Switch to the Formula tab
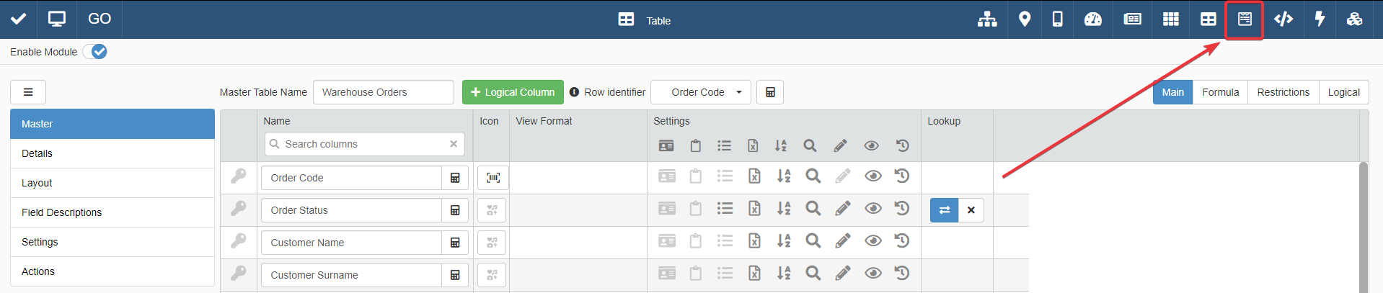This screenshot has height=293, width=1383. coord(1220,92)
